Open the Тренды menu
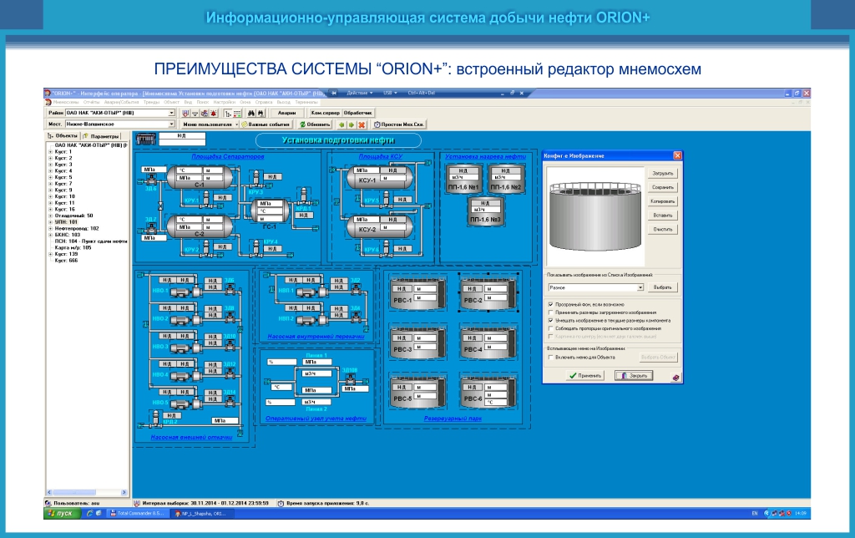The width and height of the screenshot is (855, 538). [152, 102]
